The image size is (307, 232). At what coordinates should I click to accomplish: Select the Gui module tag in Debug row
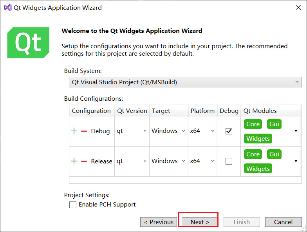(274, 124)
